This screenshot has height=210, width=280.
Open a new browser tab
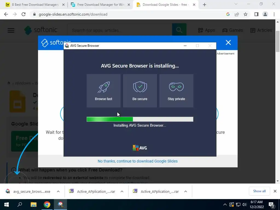coord(205,5)
